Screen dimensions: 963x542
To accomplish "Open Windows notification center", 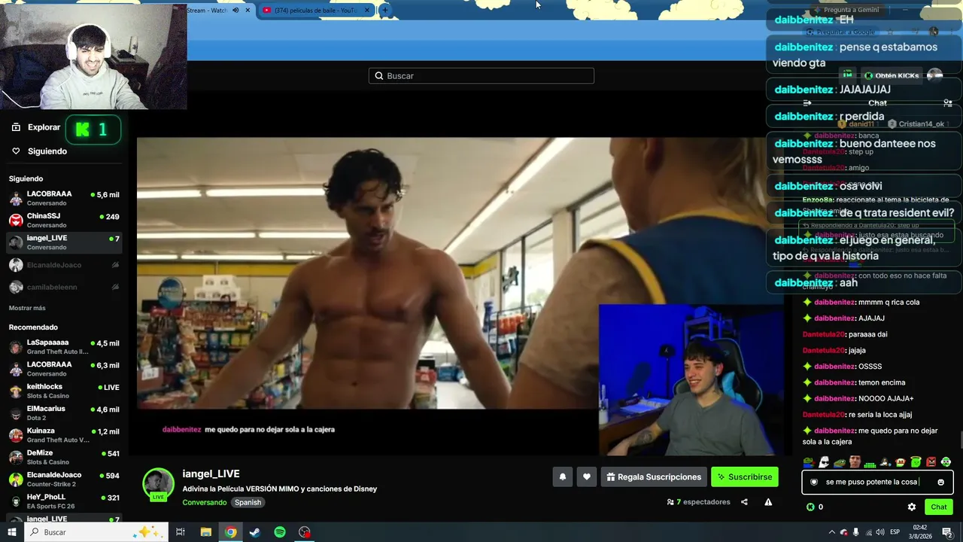I will coord(947,532).
